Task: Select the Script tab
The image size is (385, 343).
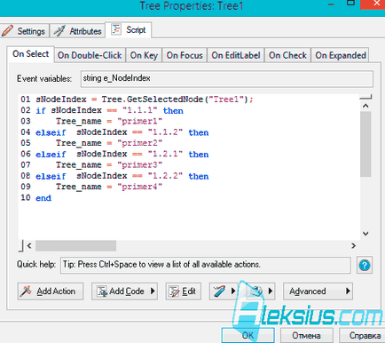Action: 129,30
